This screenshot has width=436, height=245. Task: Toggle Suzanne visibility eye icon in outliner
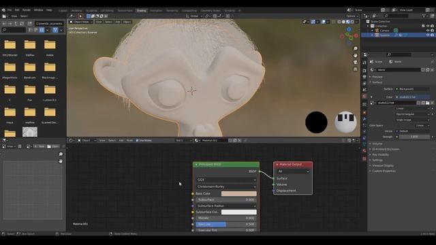coord(428,35)
